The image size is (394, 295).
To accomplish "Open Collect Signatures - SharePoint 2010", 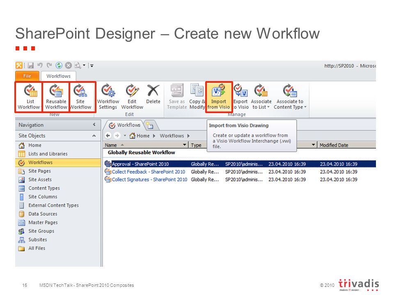I will coord(149,179).
